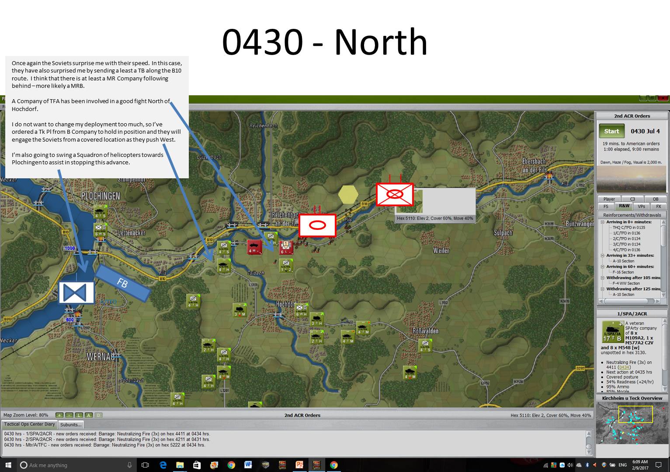Click the reinforcements list vertical scrollbar
Viewport: 670px width, 472px height.
pyautogui.click(x=663, y=258)
